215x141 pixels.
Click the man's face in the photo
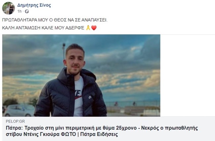[x=74, y=62]
